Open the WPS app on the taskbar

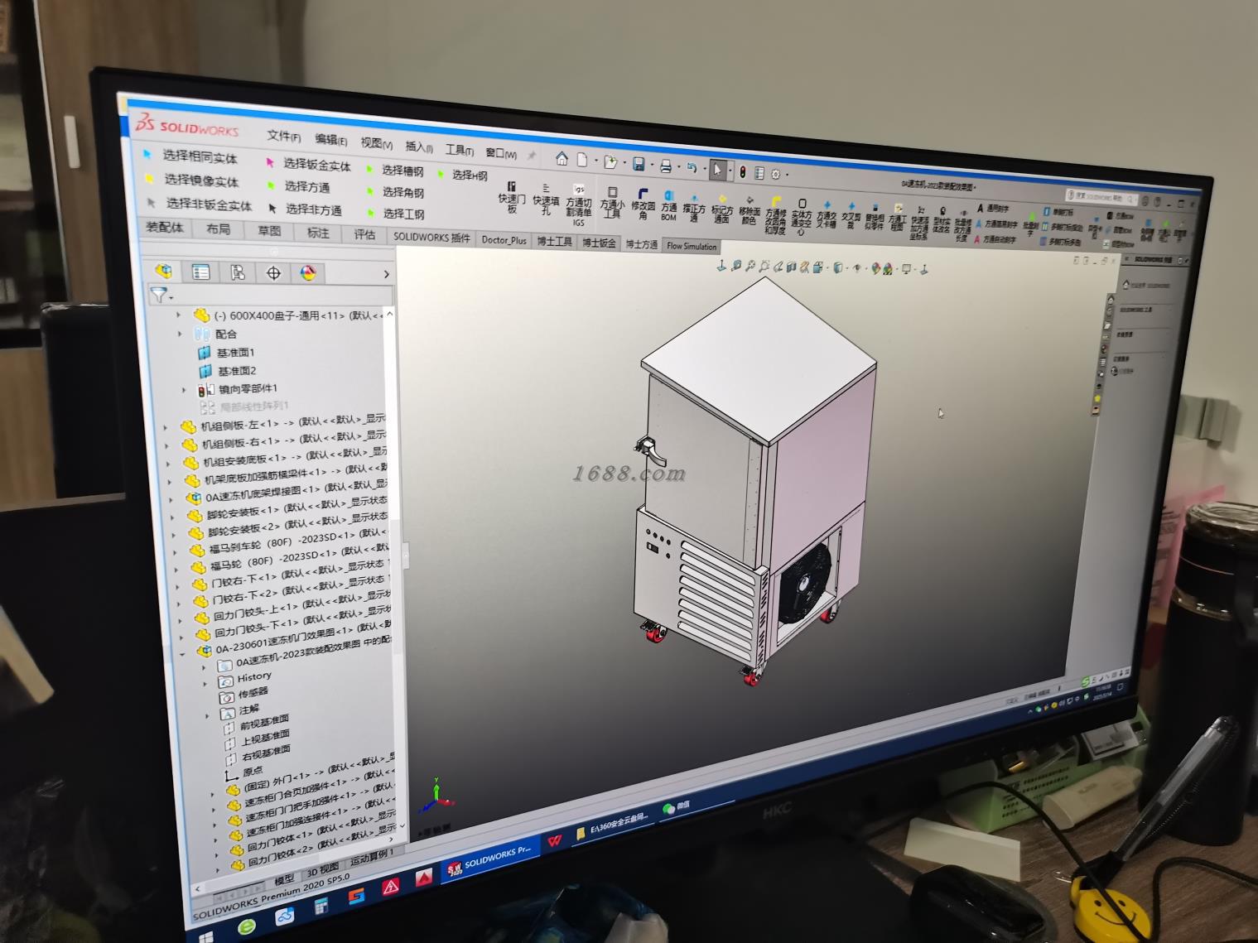[553, 840]
